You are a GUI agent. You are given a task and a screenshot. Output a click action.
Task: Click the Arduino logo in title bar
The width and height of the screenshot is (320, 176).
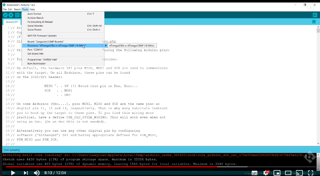pyautogui.click(x=4, y=5)
